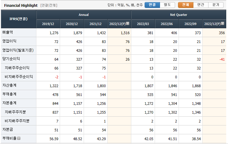This screenshot has width=228, height=144.
Task: Select the 분기 tab
Action: (x=216, y=5)
